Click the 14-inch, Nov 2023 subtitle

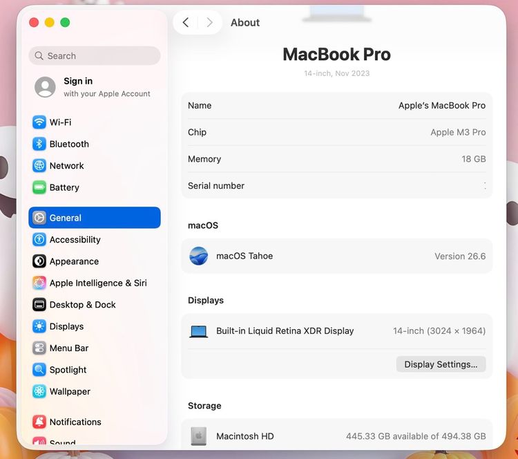point(336,73)
